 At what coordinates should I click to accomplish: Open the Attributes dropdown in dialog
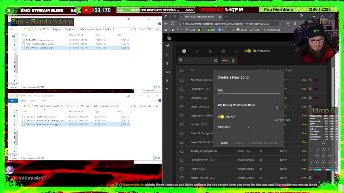click(234, 127)
